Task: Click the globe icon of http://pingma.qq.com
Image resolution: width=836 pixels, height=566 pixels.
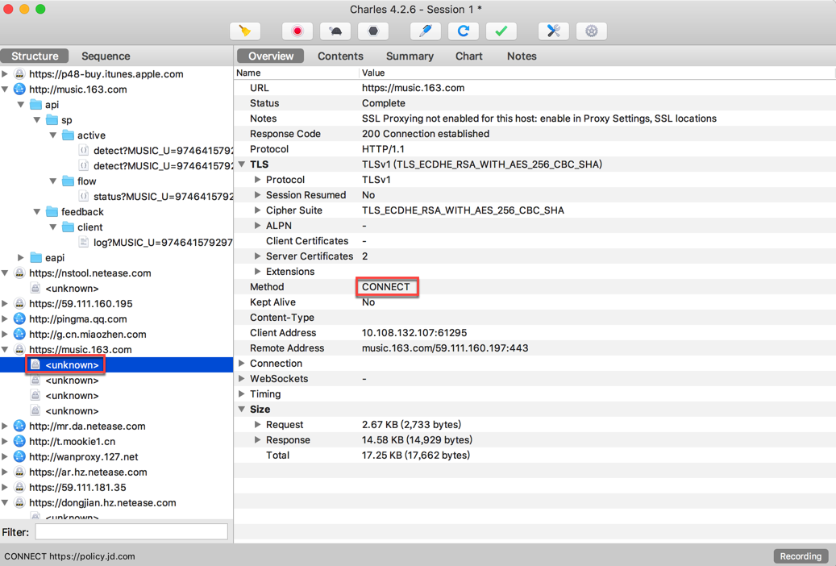Action: 19,318
